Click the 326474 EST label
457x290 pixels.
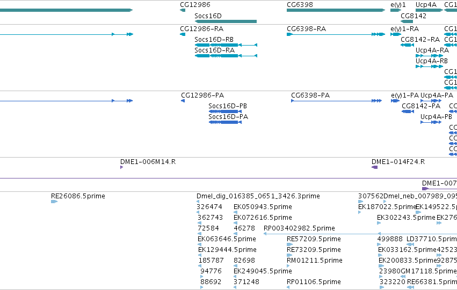point(209,207)
